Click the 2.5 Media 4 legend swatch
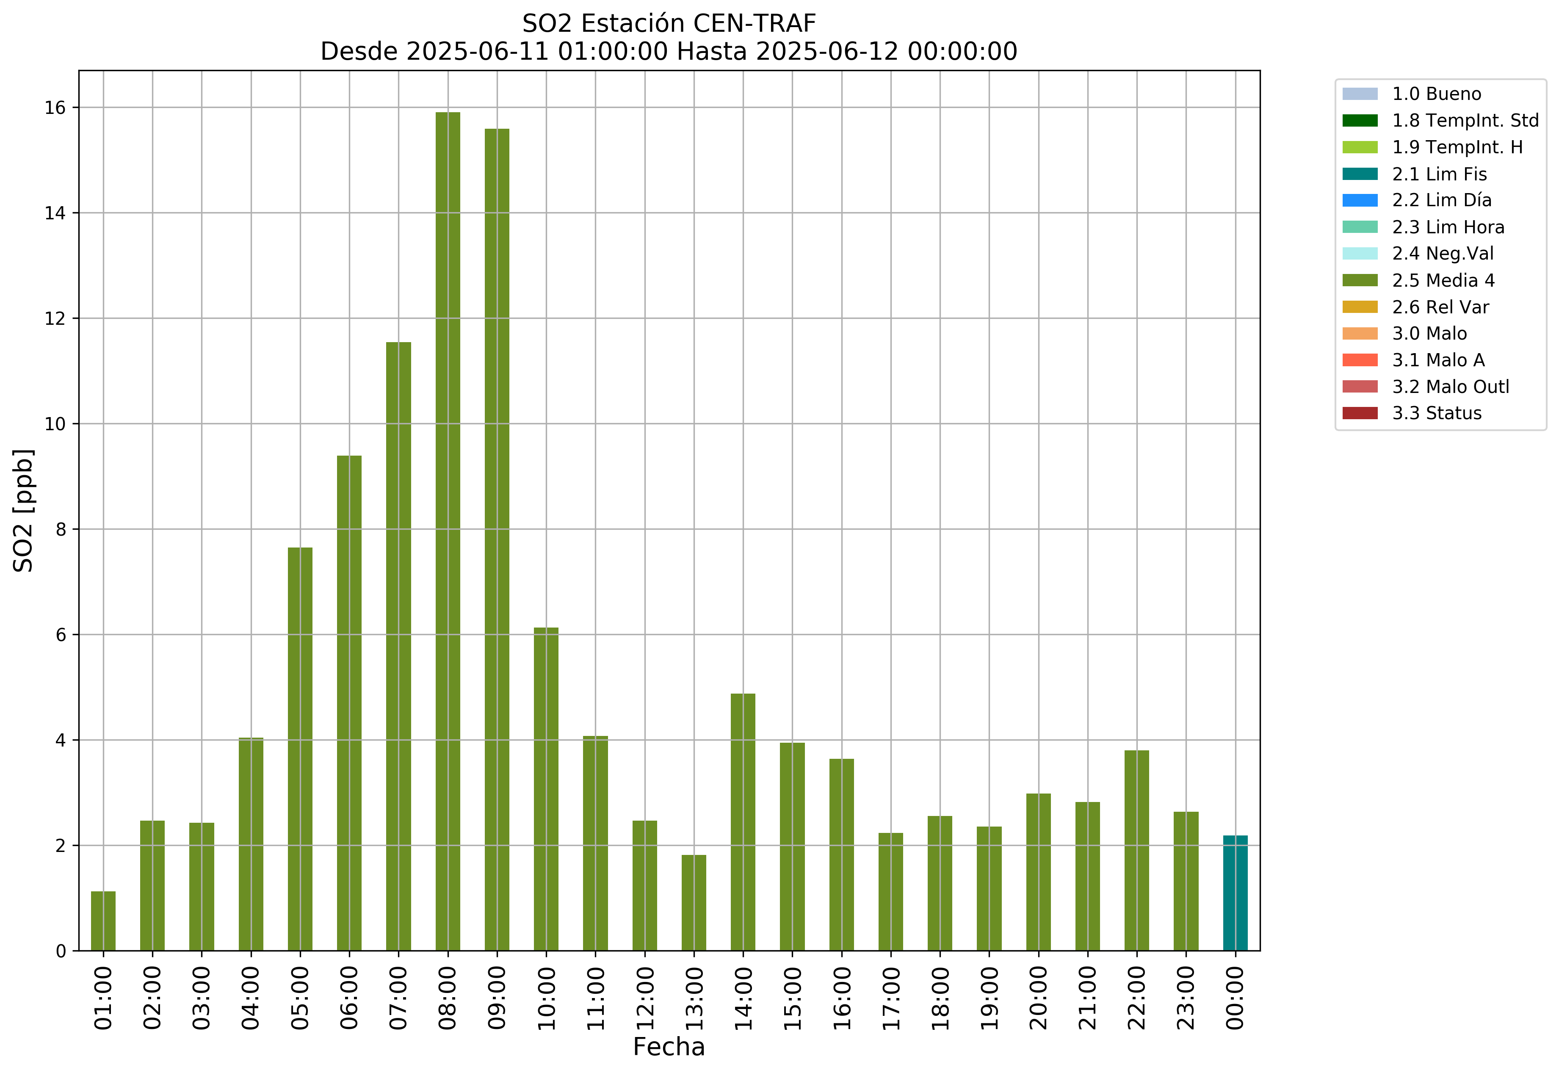Viewport: 1559px width, 1073px height. [1359, 280]
